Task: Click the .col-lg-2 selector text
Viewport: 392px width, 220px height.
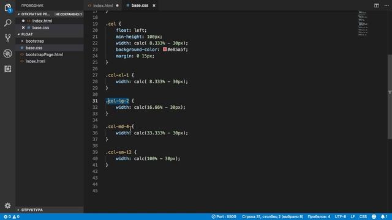Action: tap(117, 101)
